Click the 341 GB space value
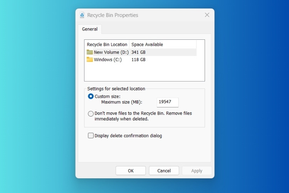Image resolution: width=289 pixels, height=193 pixels. tap(138, 52)
